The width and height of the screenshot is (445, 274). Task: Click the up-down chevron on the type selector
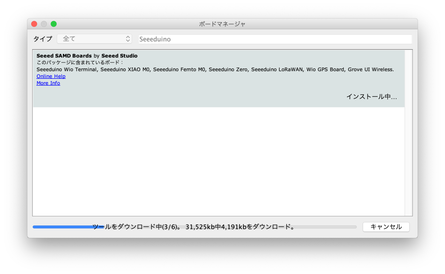[128, 39]
